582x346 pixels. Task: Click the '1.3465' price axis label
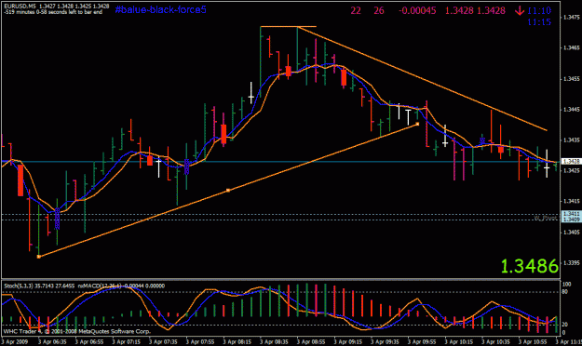coord(572,47)
